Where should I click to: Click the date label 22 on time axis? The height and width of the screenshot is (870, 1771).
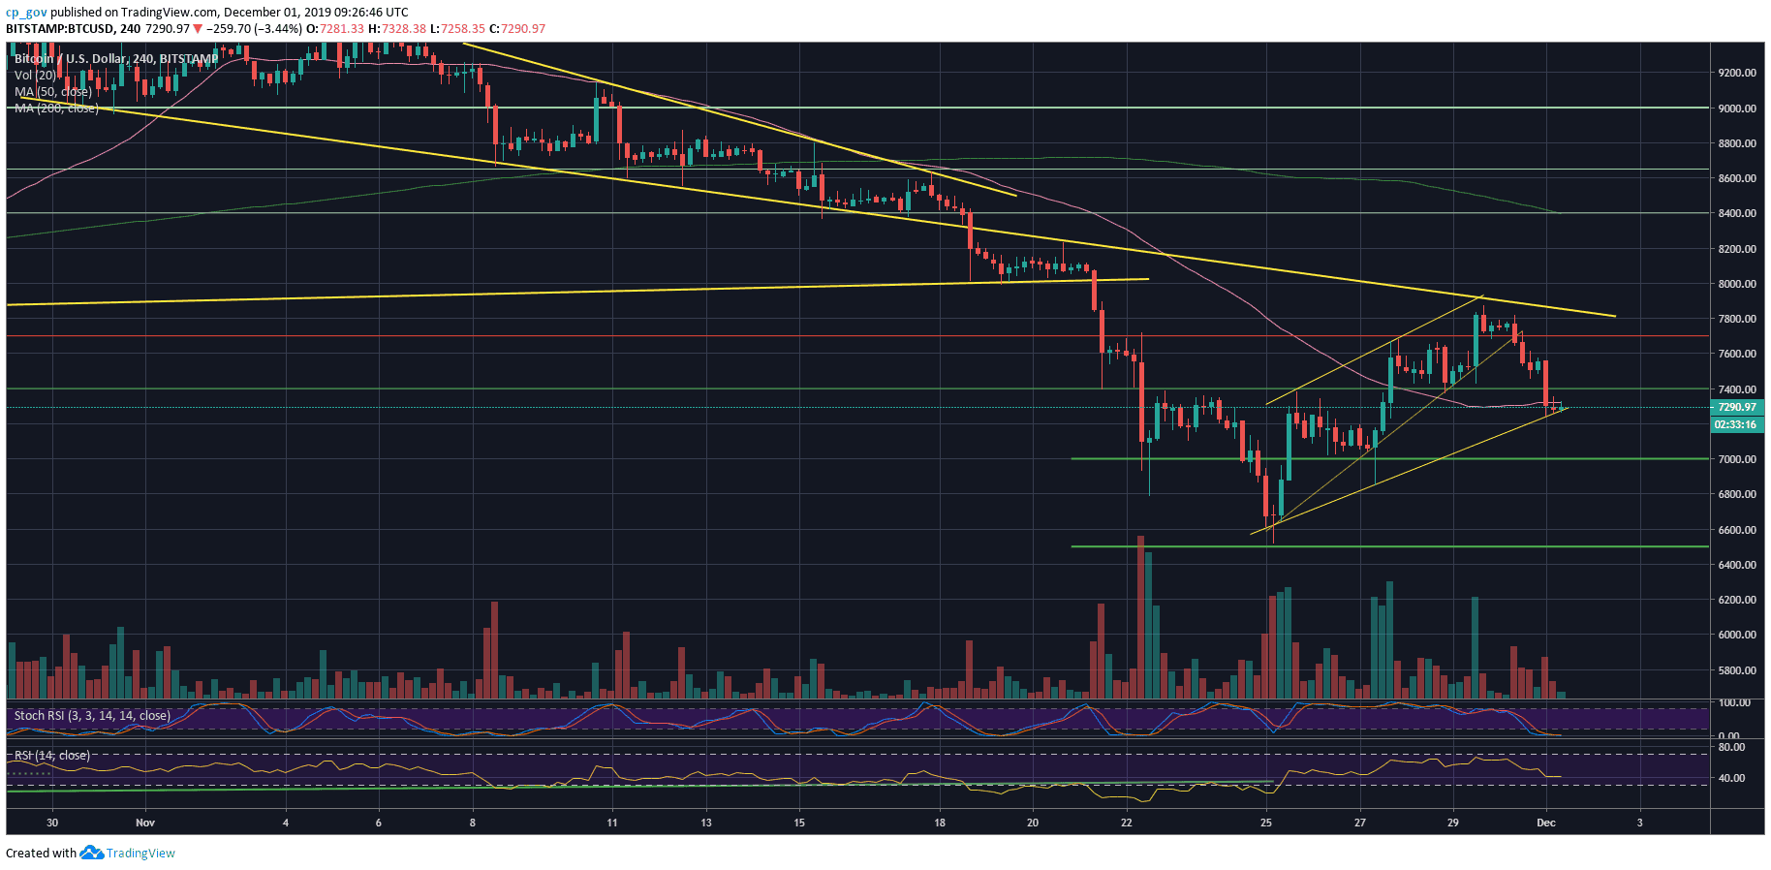1126,823
